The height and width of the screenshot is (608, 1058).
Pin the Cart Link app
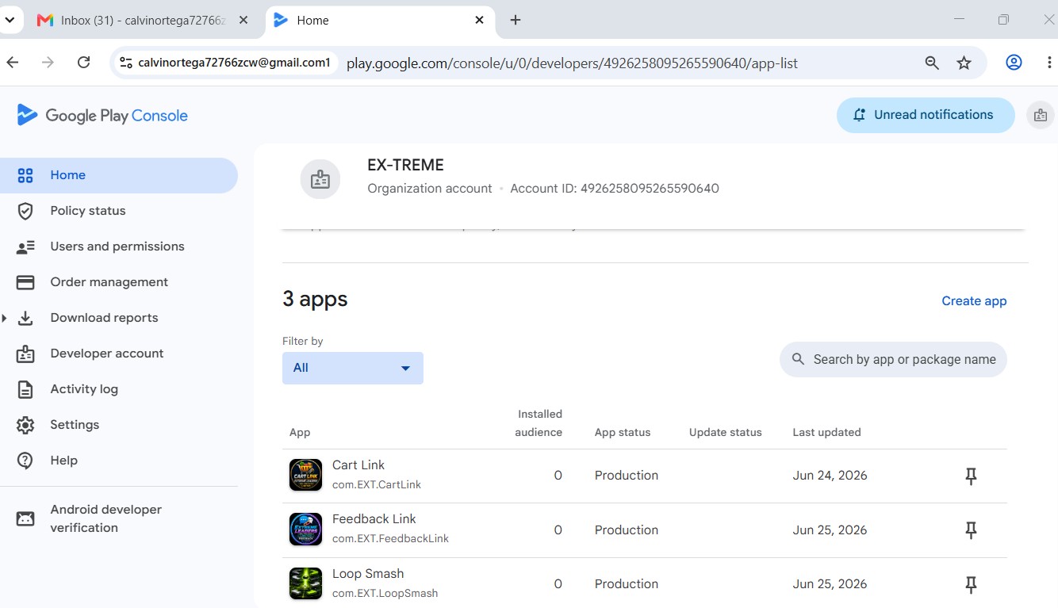tap(971, 476)
